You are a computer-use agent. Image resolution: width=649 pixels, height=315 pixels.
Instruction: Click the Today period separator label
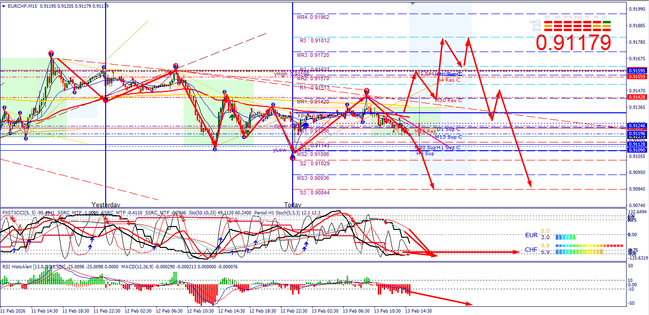click(x=293, y=205)
